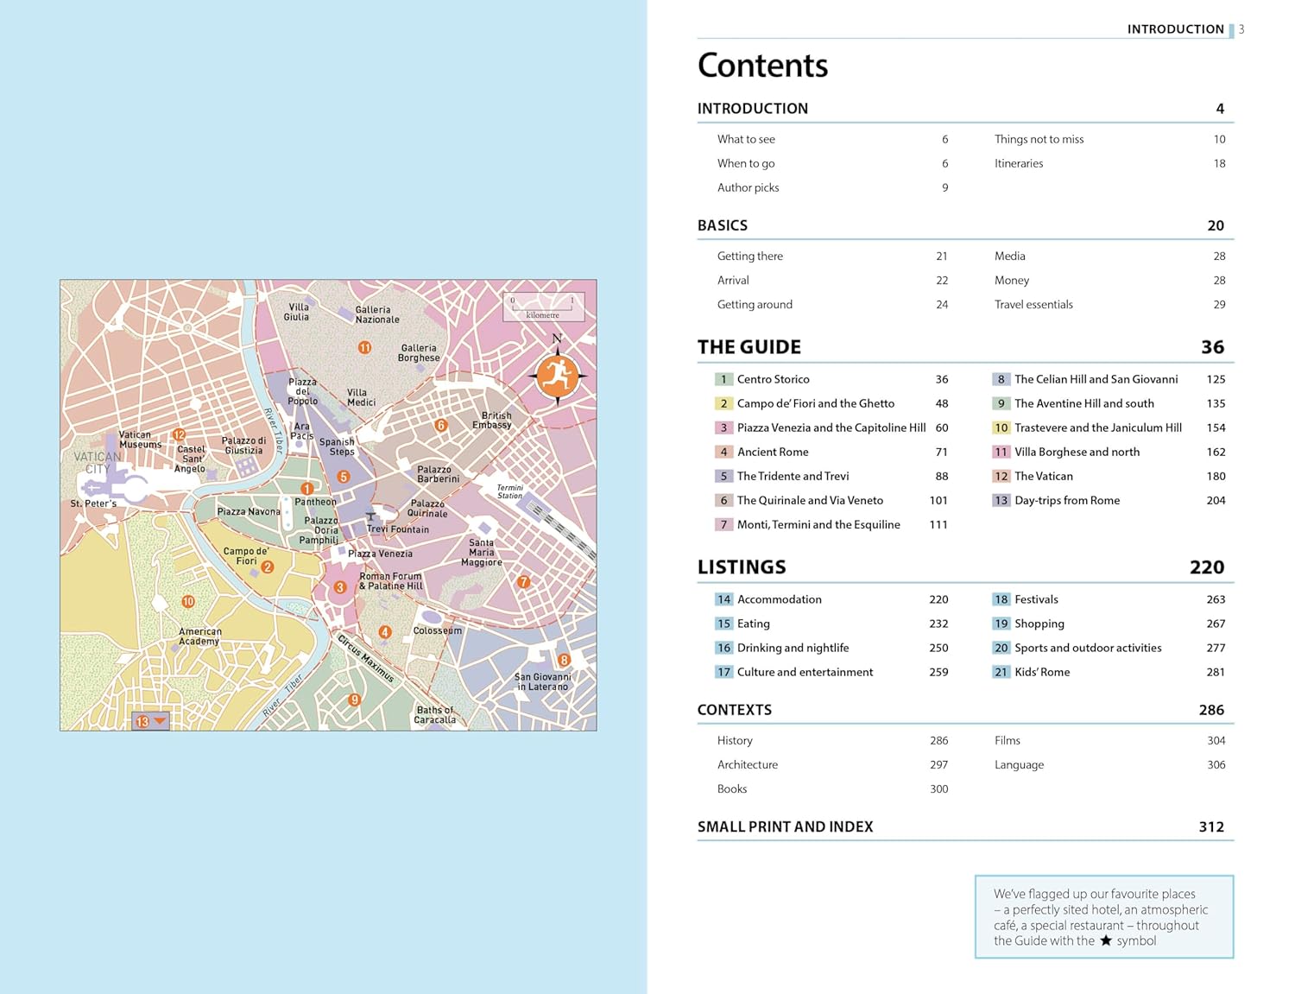Click map marker 8 above San Giovanni
This screenshot has width=1295, height=994.
point(564,661)
